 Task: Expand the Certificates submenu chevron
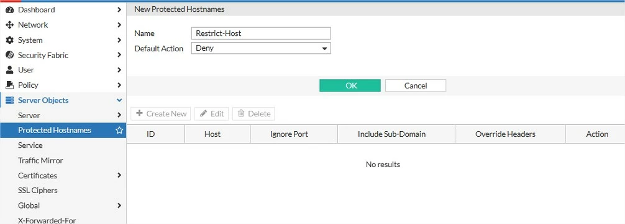click(119, 175)
